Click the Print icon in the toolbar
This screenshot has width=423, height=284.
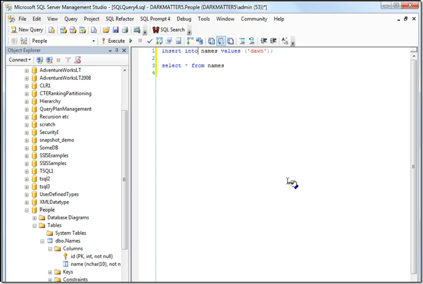click(125, 30)
